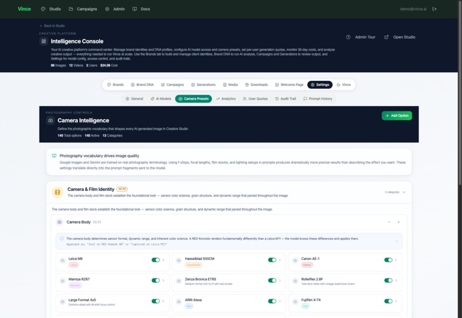Open the Generations tab
The width and height of the screenshot is (462, 318).
(x=203, y=84)
